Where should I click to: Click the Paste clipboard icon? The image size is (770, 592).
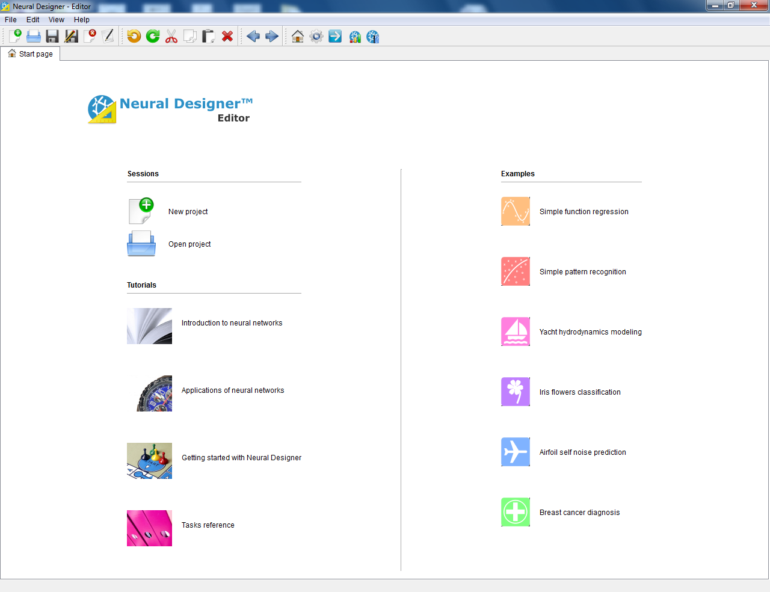click(x=209, y=36)
